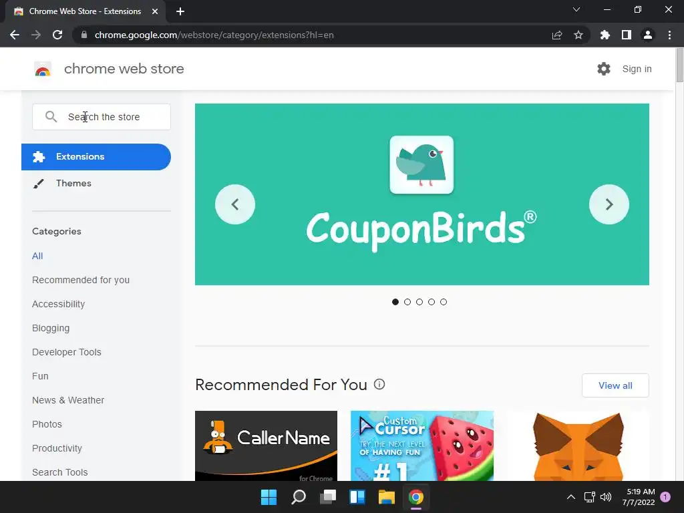This screenshot has height=513, width=684.
Task: Click View all for recommended extensions
Action: click(615, 385)
